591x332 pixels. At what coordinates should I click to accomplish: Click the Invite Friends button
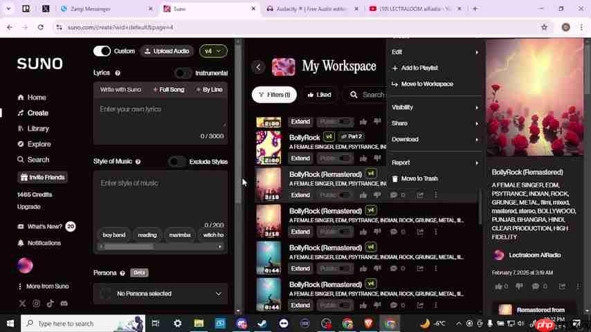43,177
